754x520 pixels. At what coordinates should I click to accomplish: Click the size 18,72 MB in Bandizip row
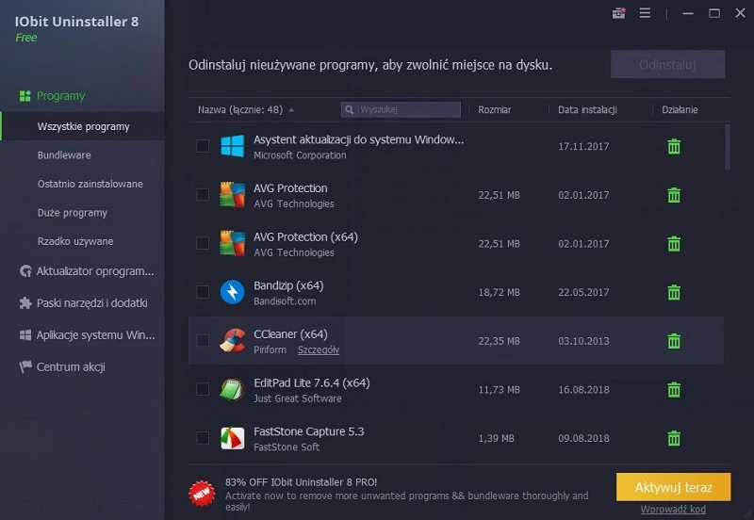coord(499,292)
